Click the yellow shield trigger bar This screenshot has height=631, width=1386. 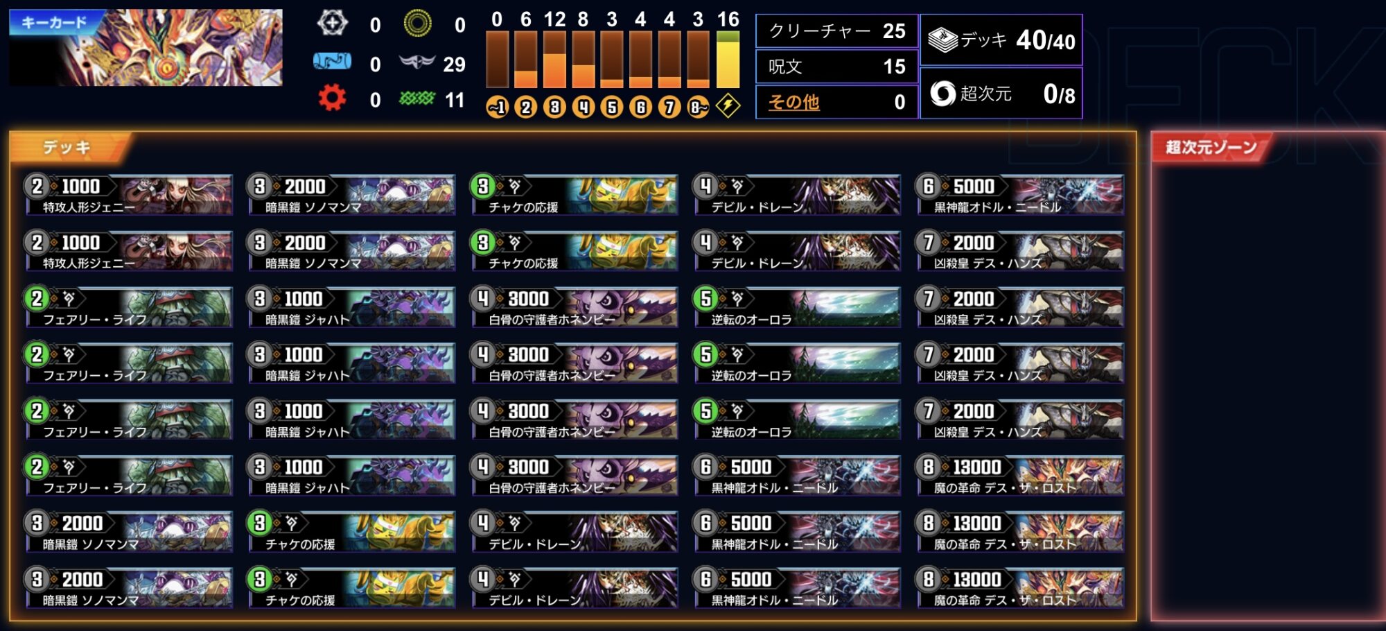pos(728,60)
